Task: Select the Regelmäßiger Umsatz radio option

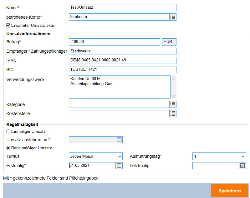Action: 8,148
